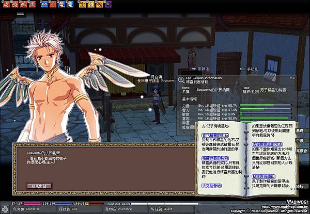Select the lowest keyword on the right book page

[x=263, y=176]
